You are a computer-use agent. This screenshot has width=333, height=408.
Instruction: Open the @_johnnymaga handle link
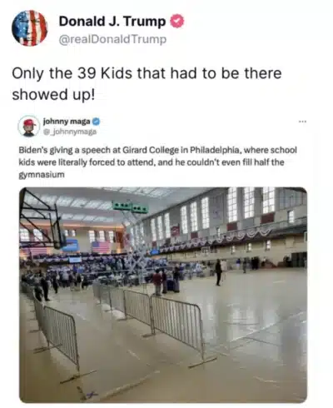coord(70,132)
